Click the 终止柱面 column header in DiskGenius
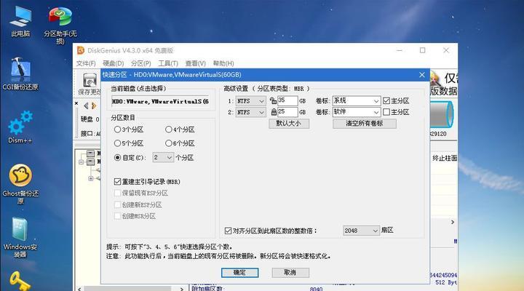Screen dimensions: 524x291 [x=445, y=158]
